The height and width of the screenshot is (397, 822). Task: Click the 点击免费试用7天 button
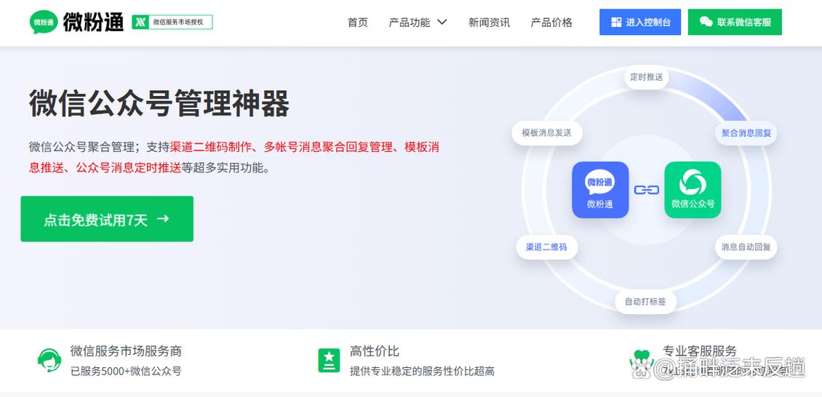tap(107, 219)
